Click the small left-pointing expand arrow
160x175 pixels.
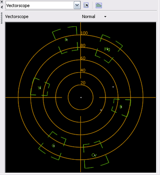[2, 7]
